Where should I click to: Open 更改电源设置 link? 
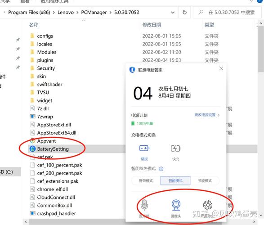point(207,115)
